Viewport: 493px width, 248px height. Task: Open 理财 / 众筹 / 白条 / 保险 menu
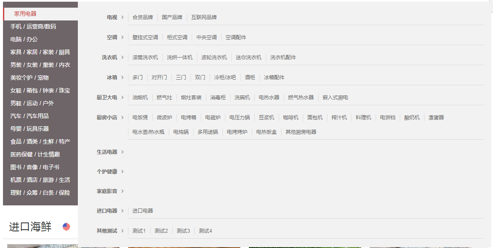pos(40,193)
